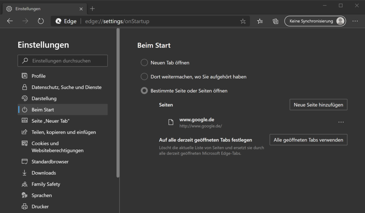Select Neuen Tab öffnen radio button
Screen dimensions: 365x213
(144, 63)
